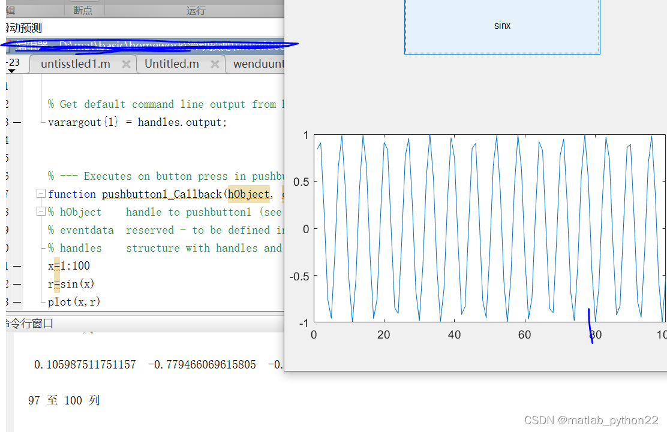Switch to the Untitled.m editor tab
This screenshot has height=432, width=667.
172,64
